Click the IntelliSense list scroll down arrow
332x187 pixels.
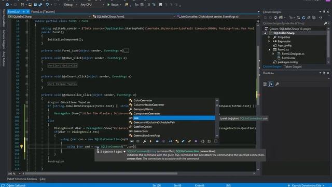pyautogui.click(x=217, y=136)
